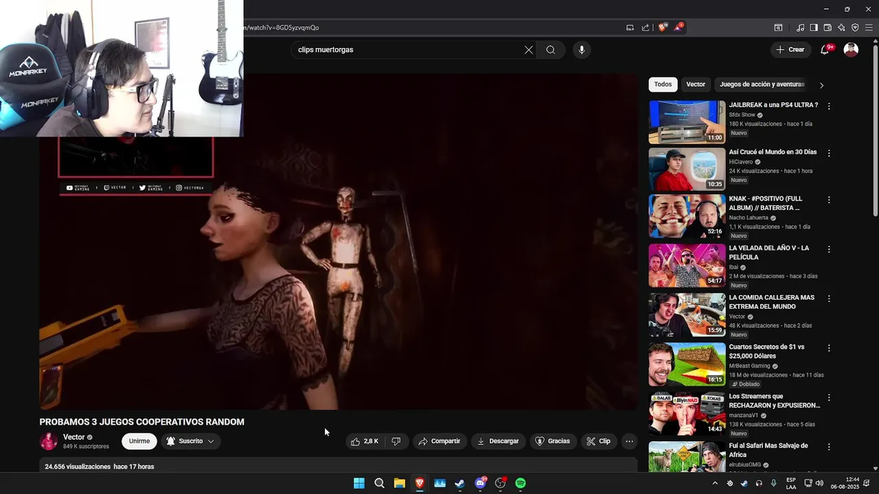Viewport: 879px width, 494px height.
Task: Select the Vector filter chip
Action: pyautogui.click(x=696, y=84)
